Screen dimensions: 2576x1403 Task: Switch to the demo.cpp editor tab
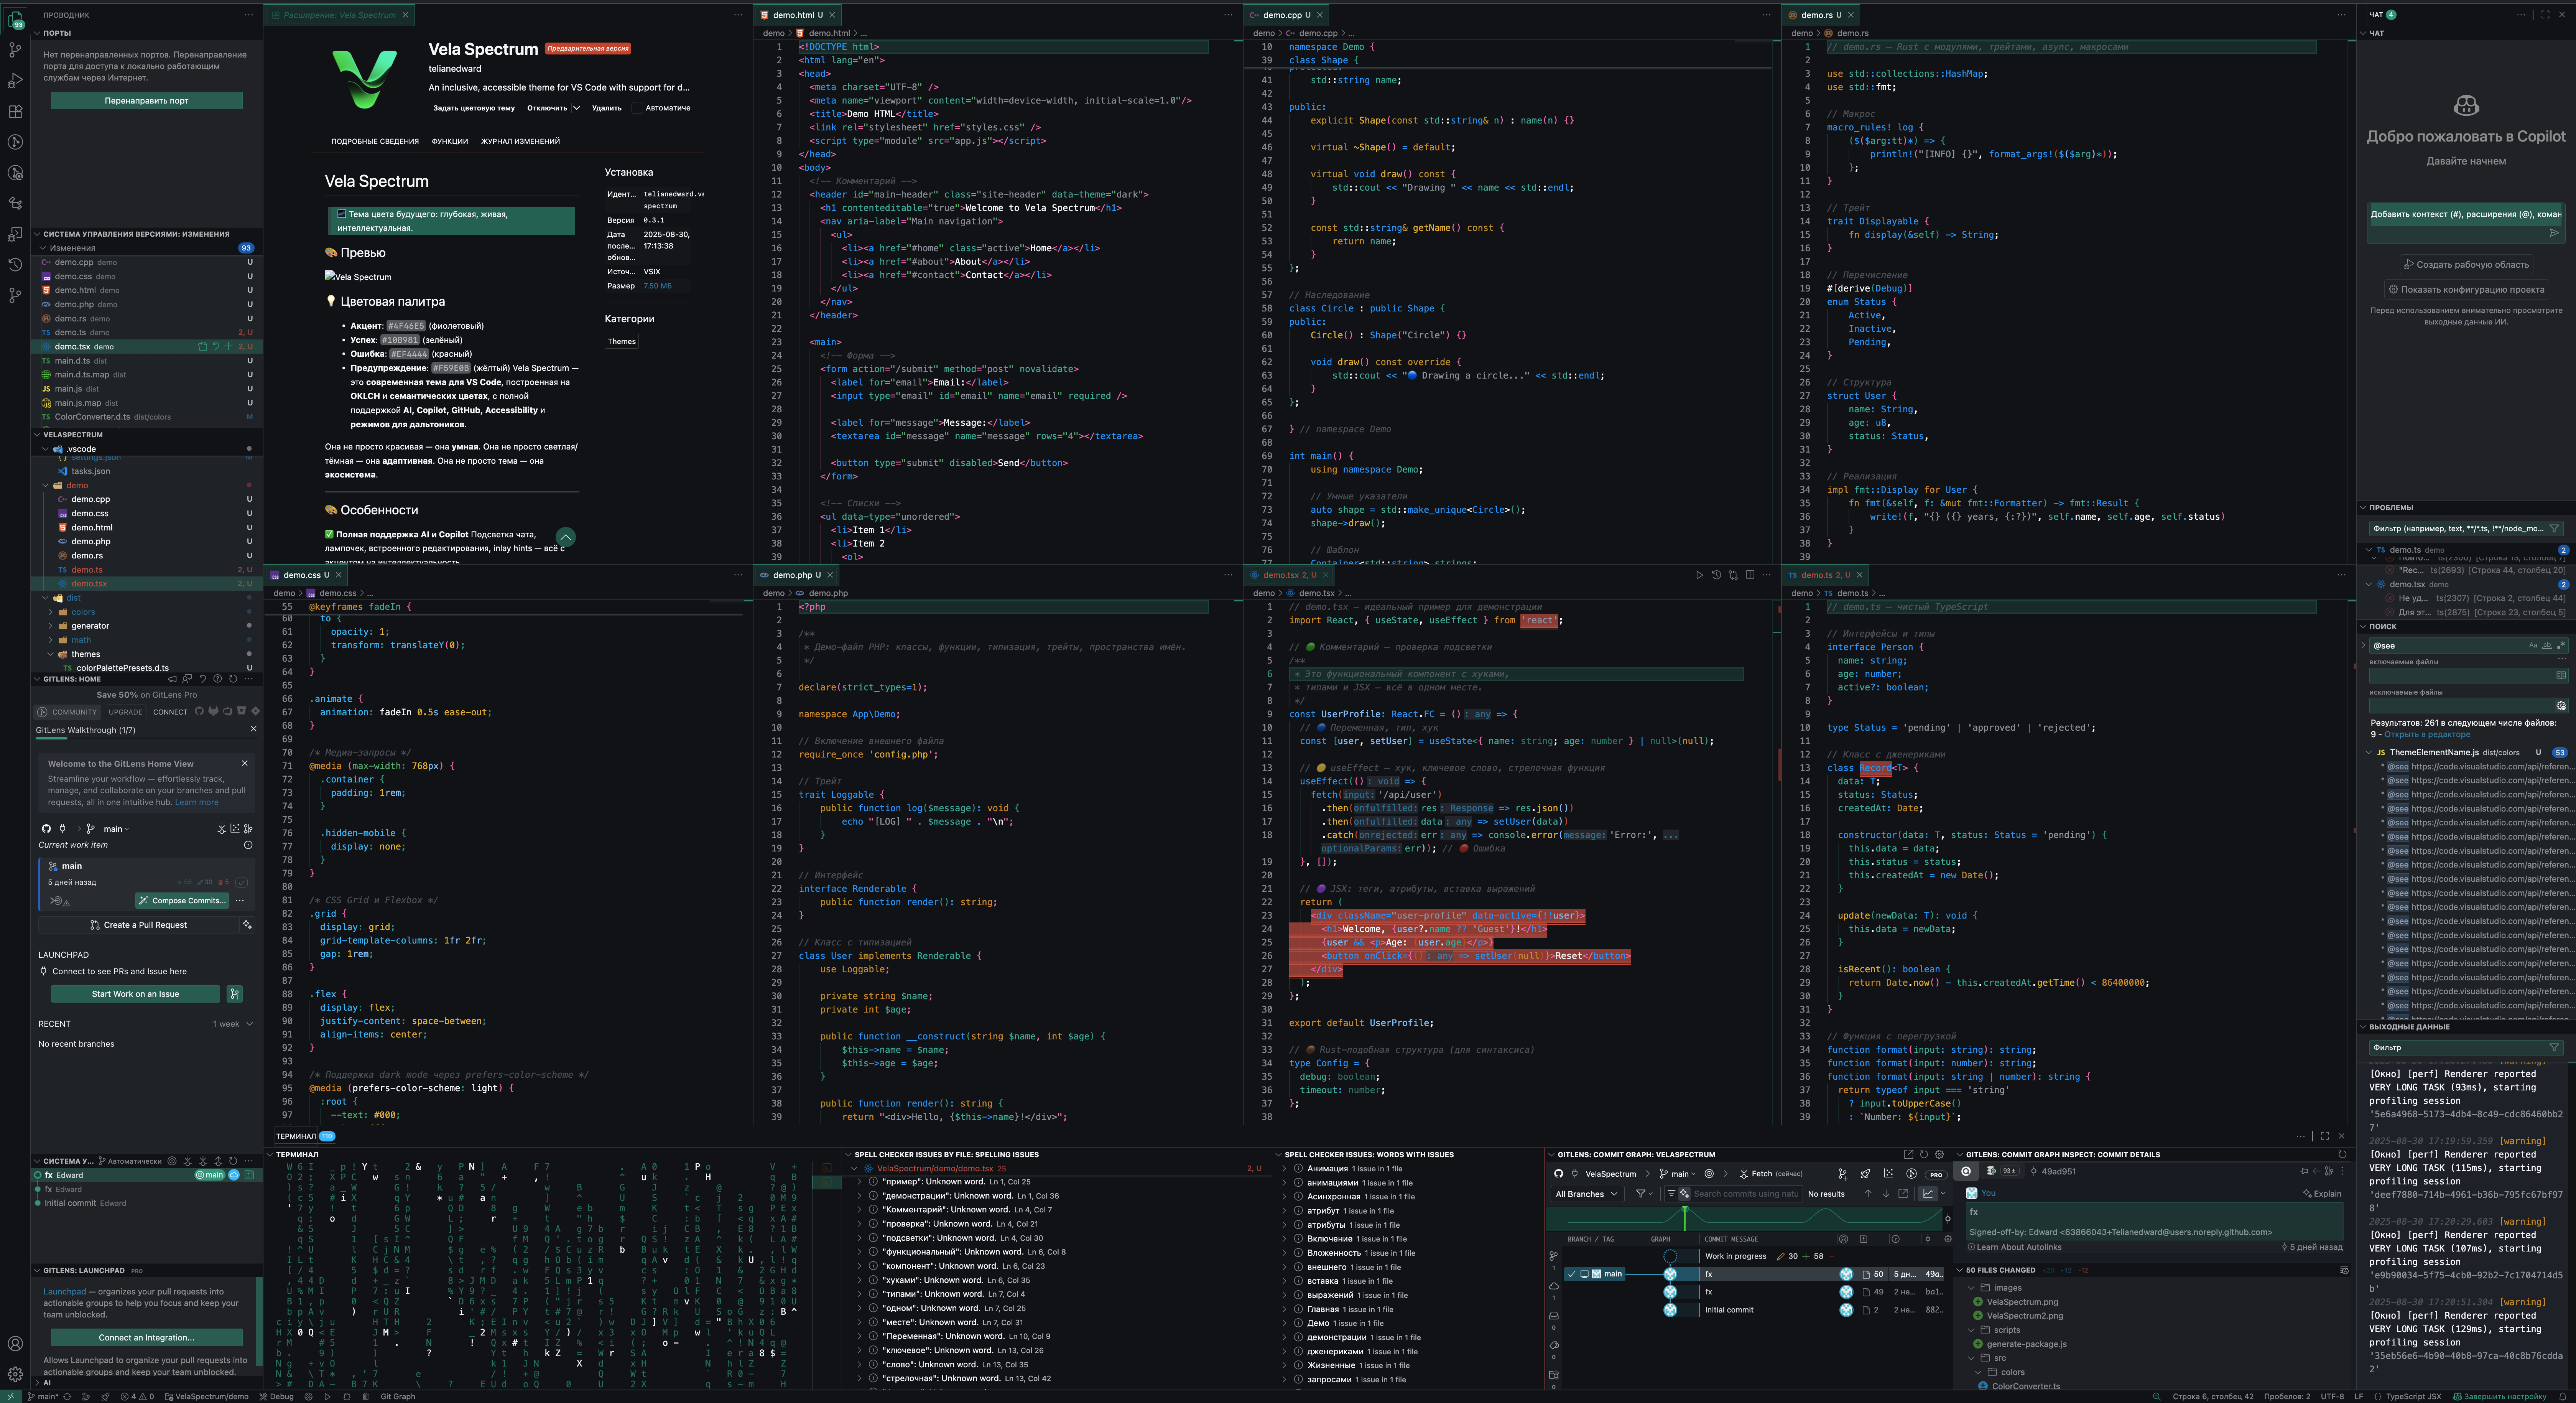1286,15
